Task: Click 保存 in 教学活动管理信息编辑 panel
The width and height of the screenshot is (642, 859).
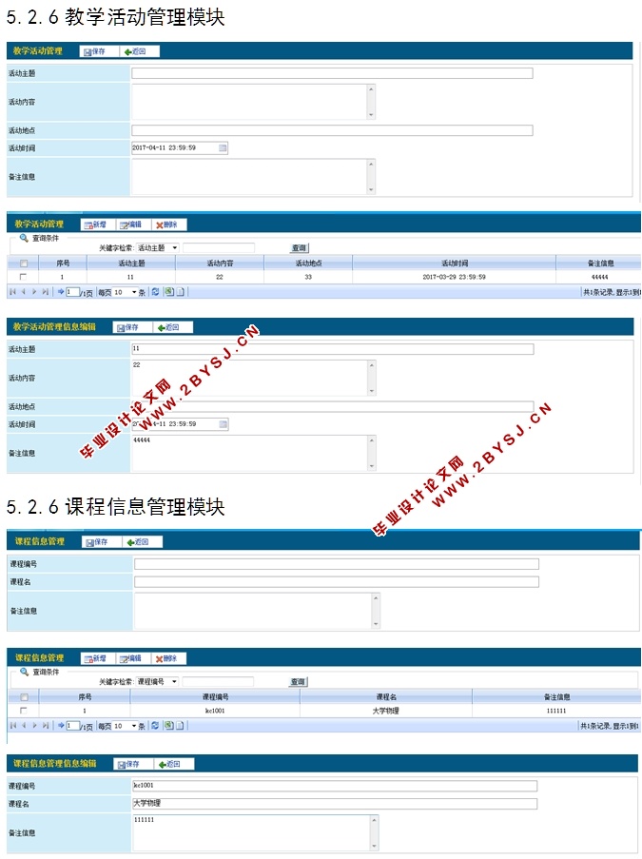Action: point(132,327)
